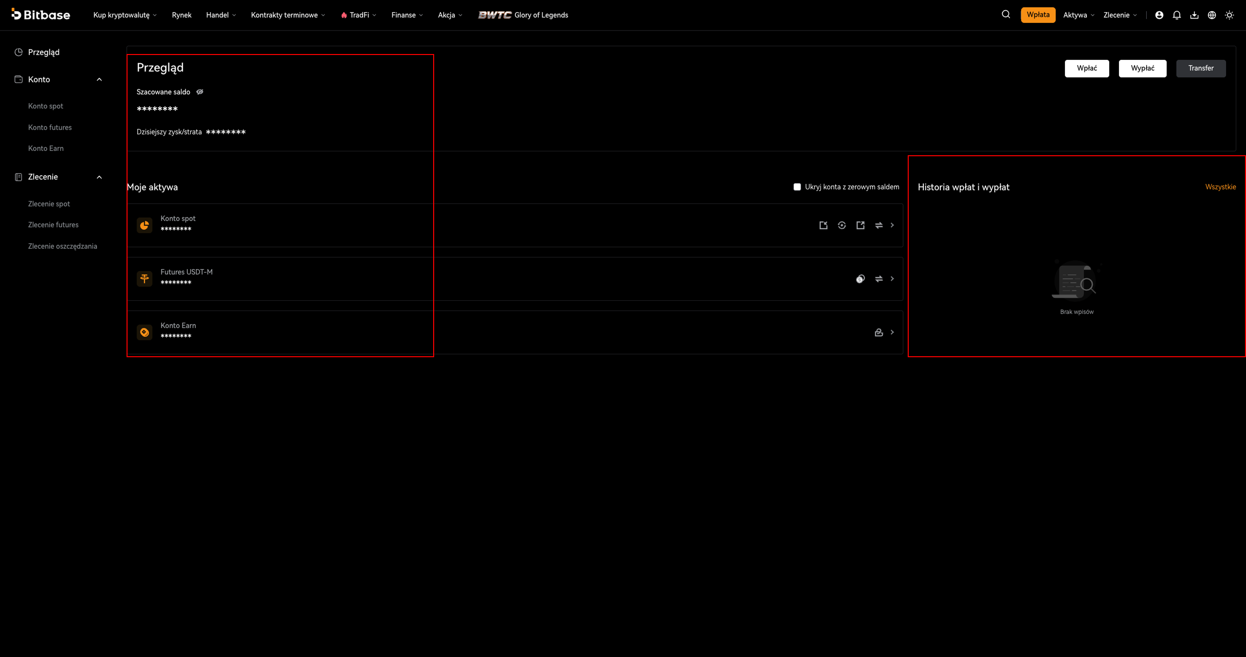Click the download app icon
1246x657 pixels.
point(1194,15)
